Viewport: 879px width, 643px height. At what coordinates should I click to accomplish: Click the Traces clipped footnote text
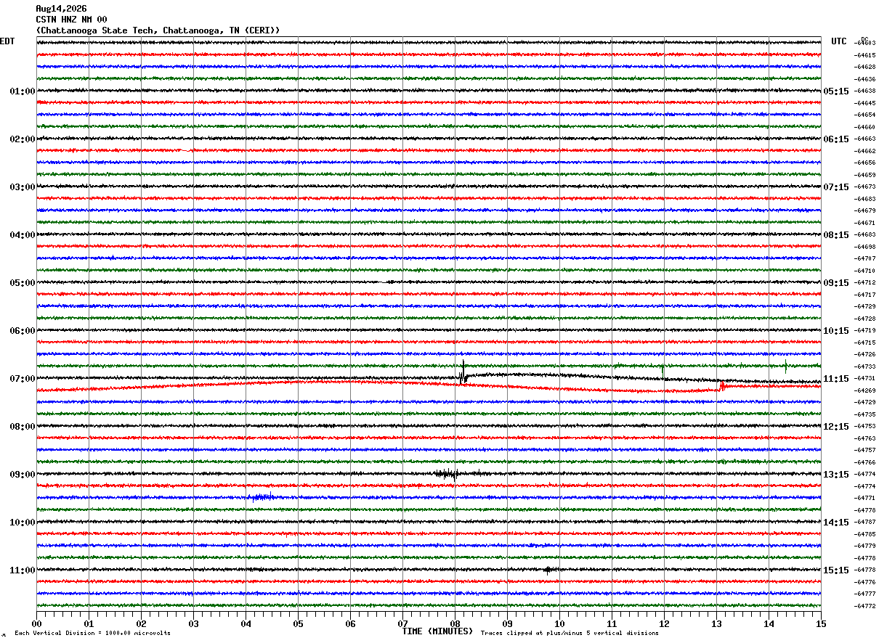570,633
